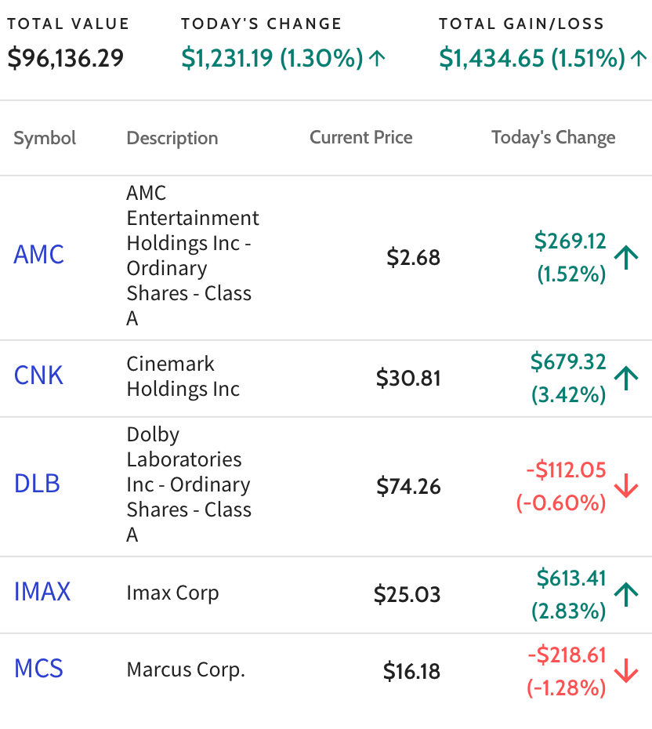Click the MCS red down arrow icon

626,671
